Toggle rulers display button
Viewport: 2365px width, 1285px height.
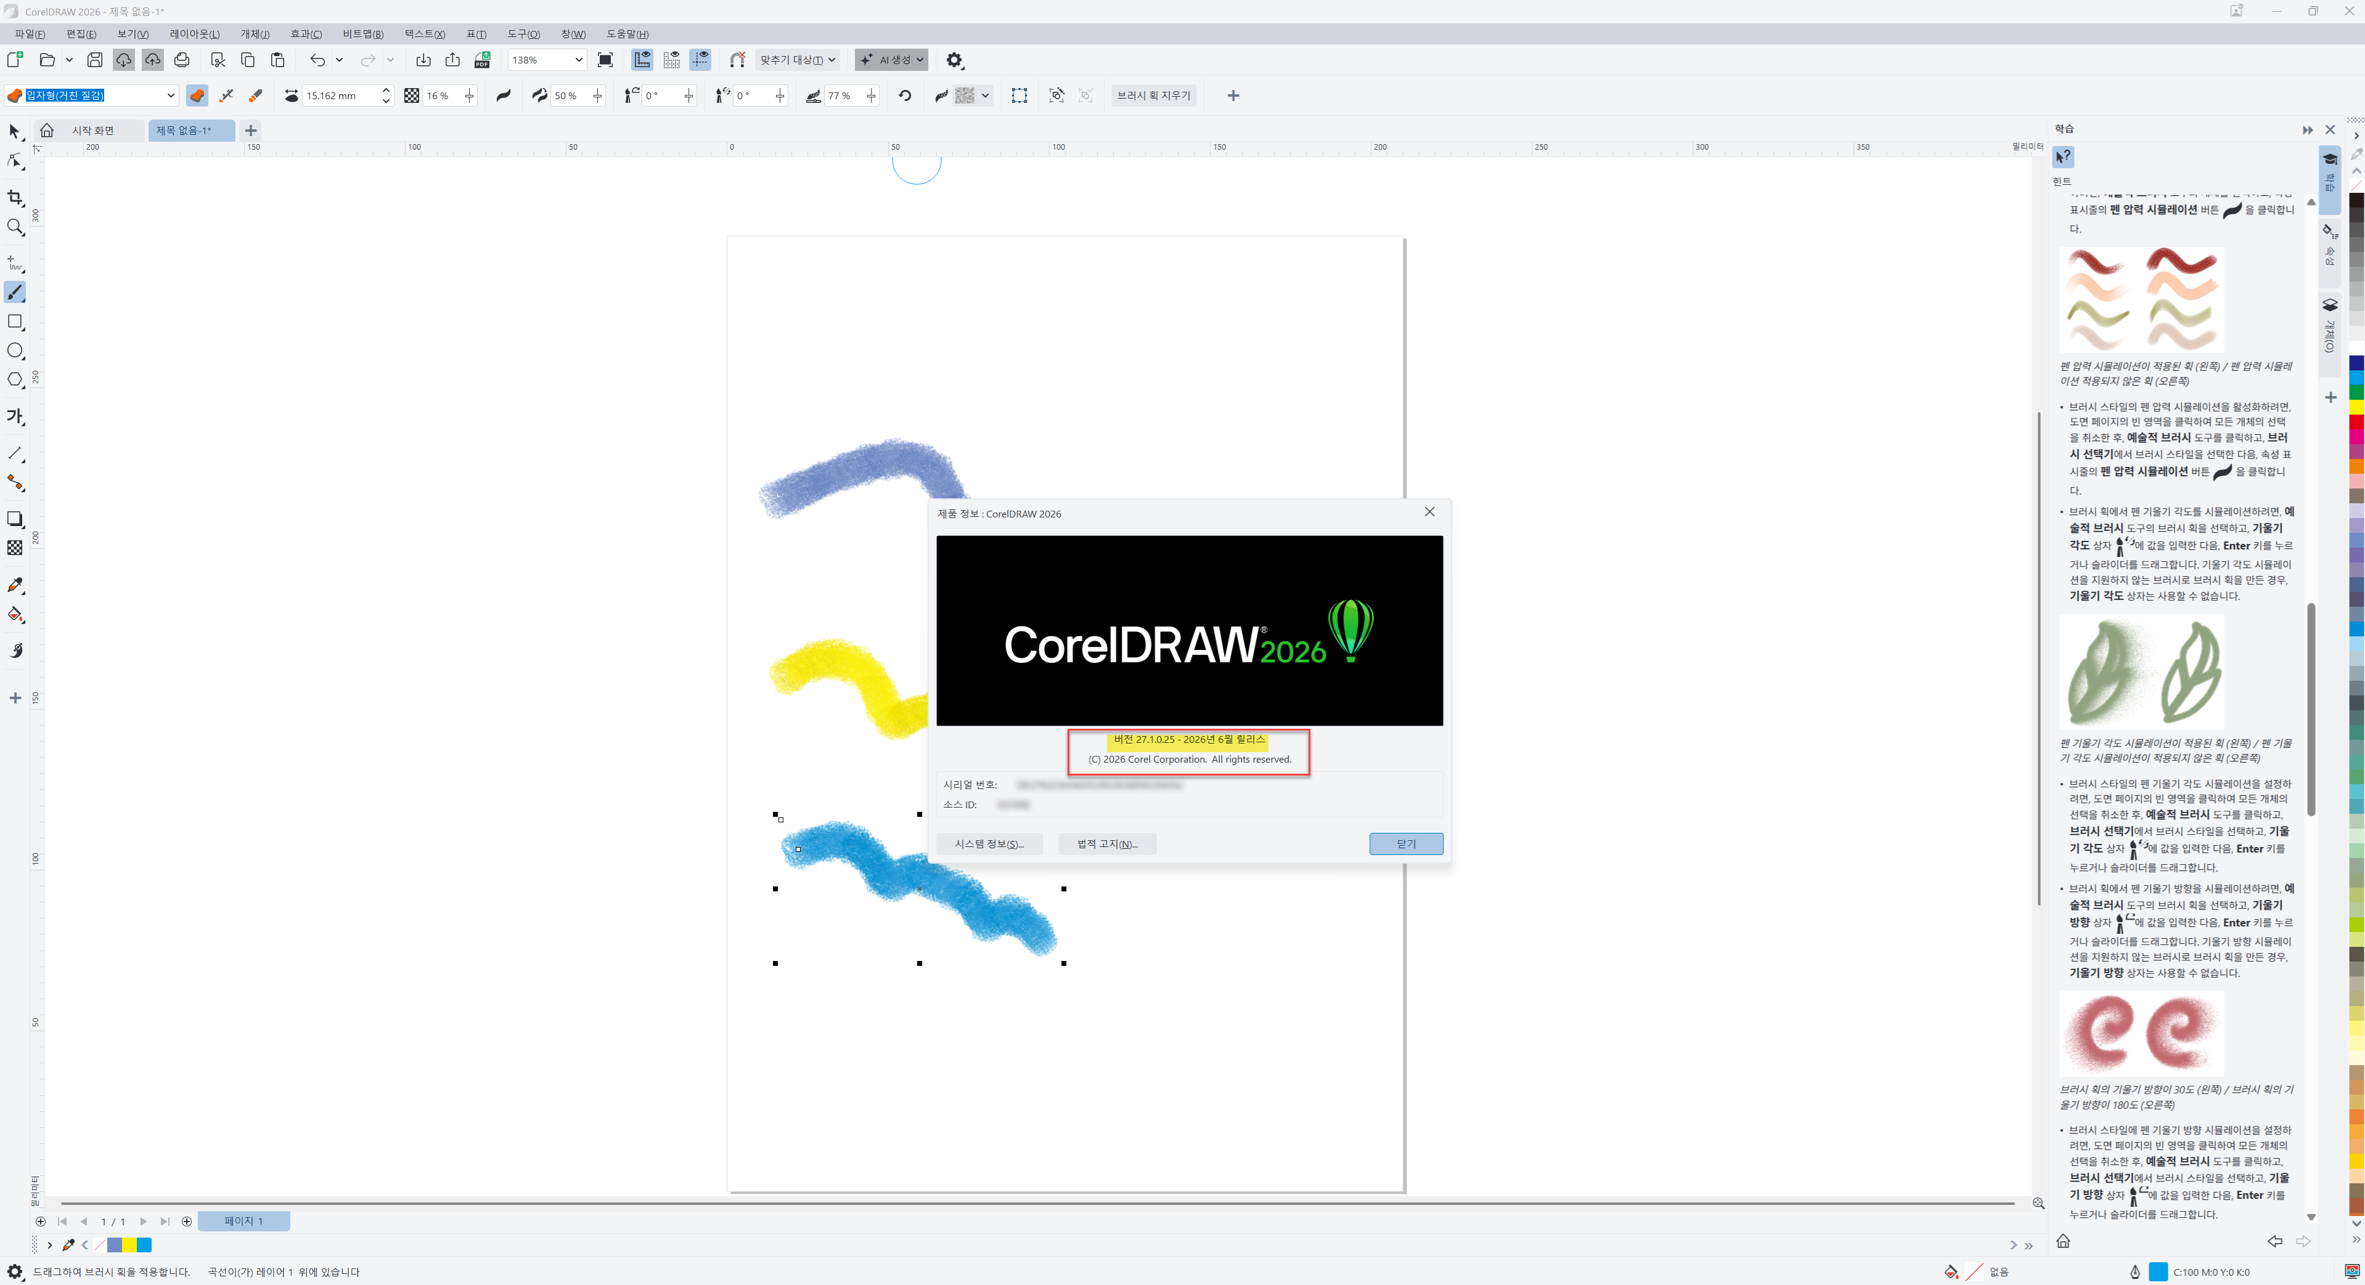pos(643,60)
